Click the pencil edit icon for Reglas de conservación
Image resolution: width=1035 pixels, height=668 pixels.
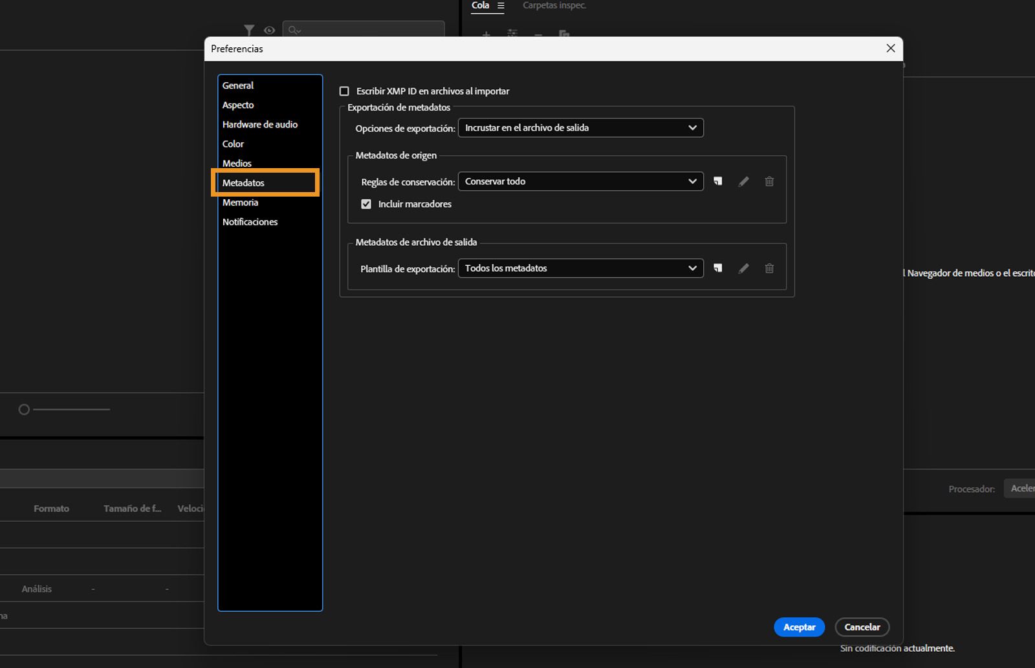(x=744, y=182)
